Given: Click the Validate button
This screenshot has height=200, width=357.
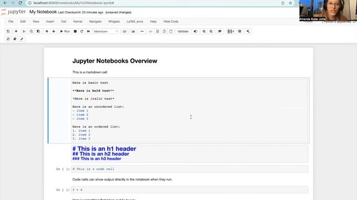Looking at the screenshot, I should (x=183, y=31).
